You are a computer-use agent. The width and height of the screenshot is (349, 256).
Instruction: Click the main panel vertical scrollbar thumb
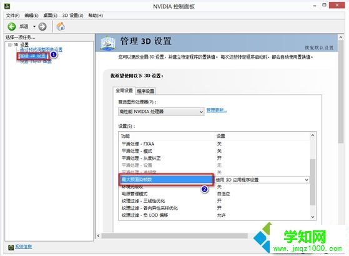coord(340,92)
